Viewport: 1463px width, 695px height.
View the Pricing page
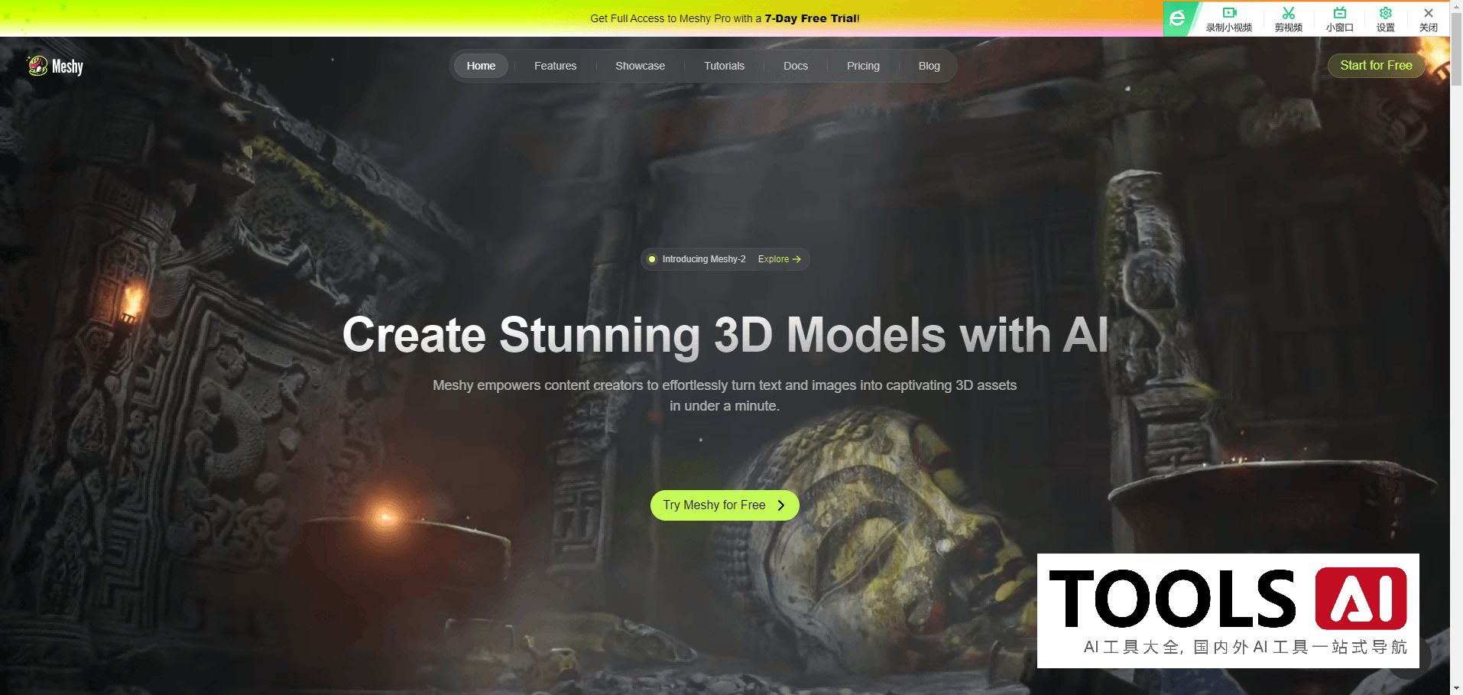click(863, 66)
